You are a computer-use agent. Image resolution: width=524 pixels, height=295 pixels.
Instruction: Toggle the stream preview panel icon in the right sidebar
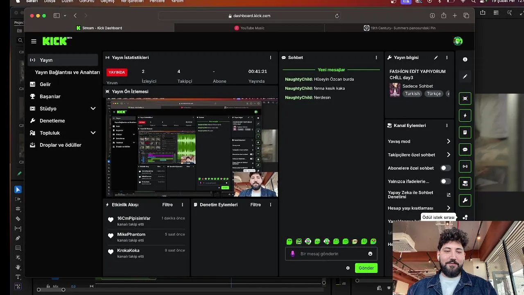(465, 98)
